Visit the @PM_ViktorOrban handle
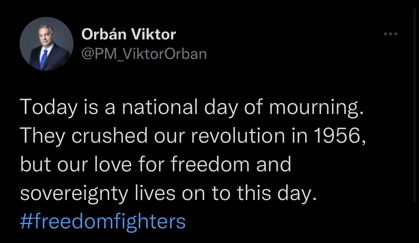This screenshot has width=419, height=243. point(144,54)
